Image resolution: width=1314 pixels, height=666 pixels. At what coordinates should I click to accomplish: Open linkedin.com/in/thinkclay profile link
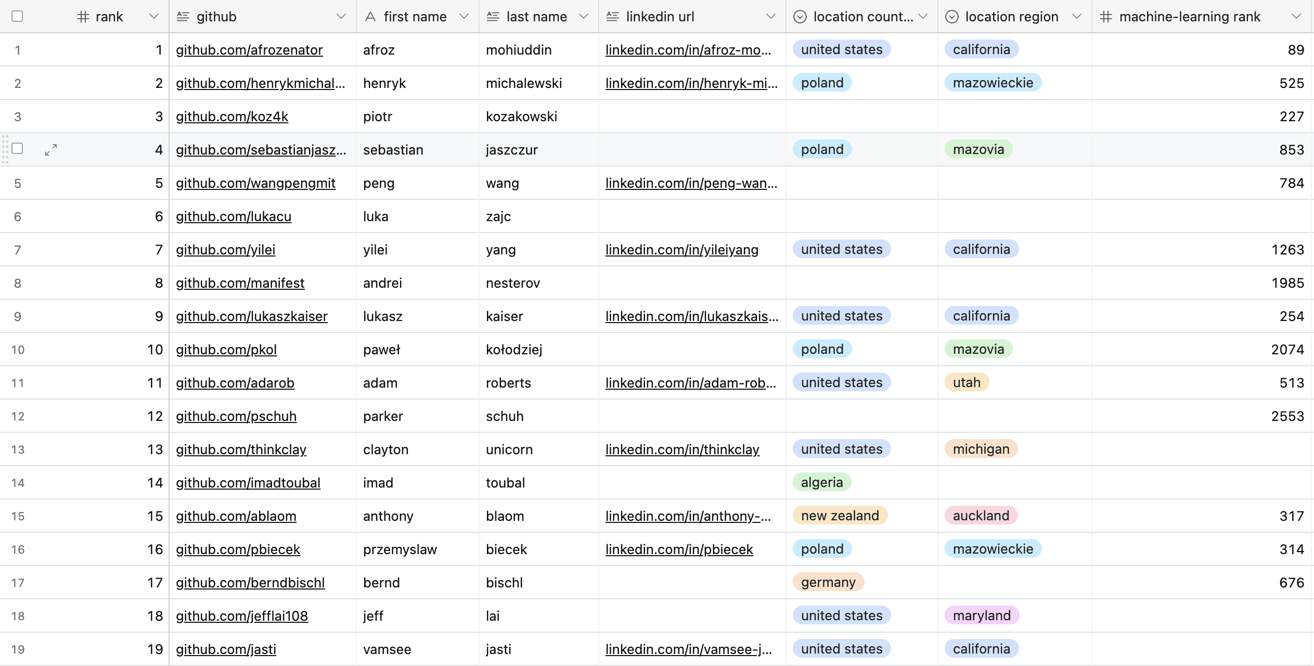(681, 449)
